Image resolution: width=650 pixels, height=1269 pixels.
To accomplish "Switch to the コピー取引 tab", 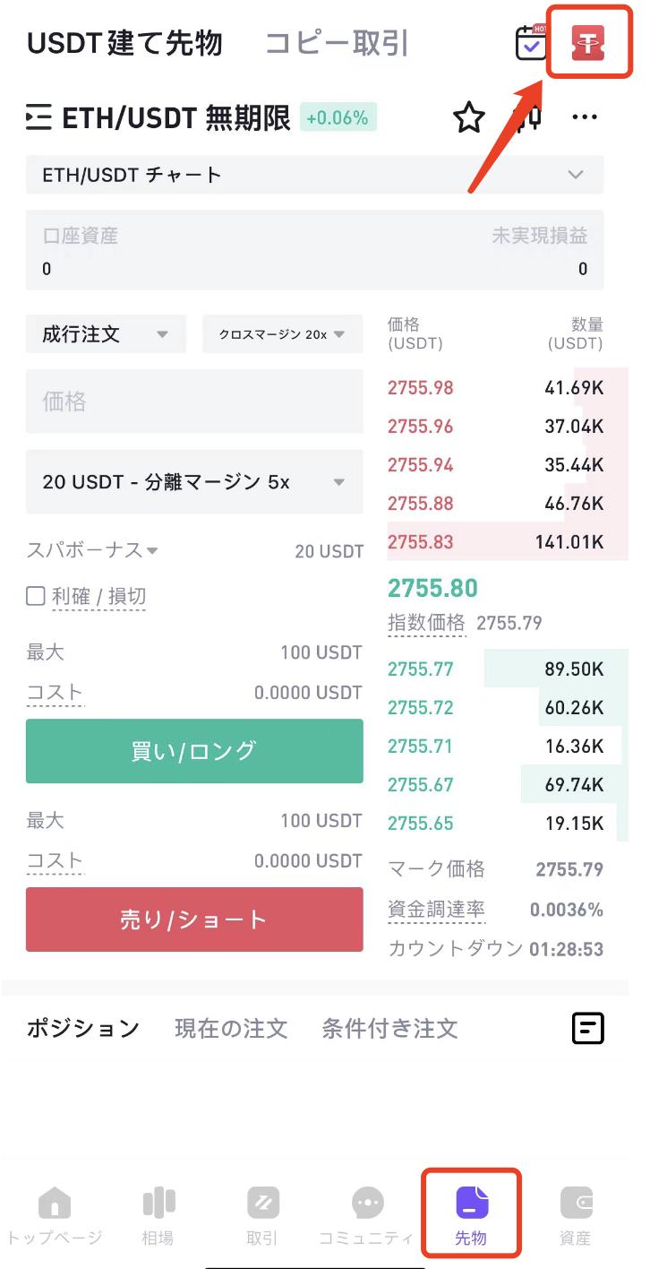I will [x=337, y=43].
